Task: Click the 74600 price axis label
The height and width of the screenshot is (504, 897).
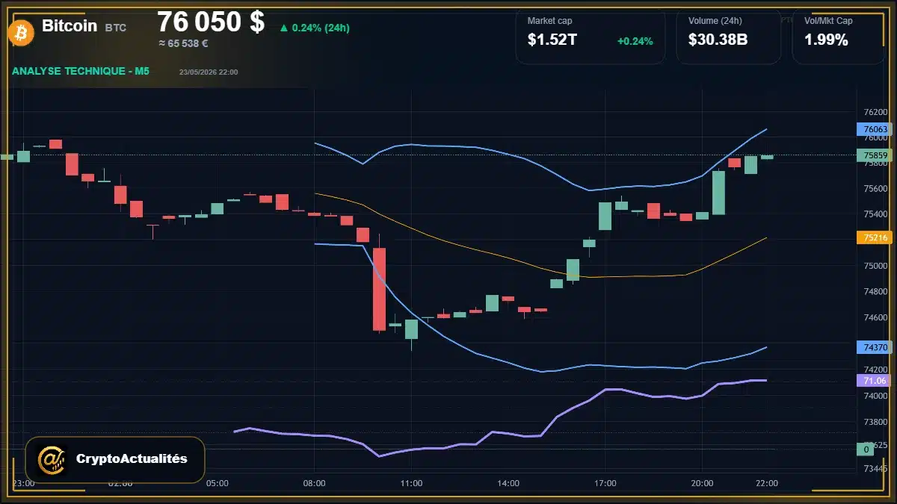Action: click(x=875, y=317)
